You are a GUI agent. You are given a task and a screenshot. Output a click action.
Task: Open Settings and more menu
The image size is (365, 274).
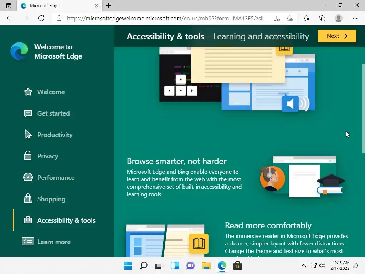click(355, 18)
